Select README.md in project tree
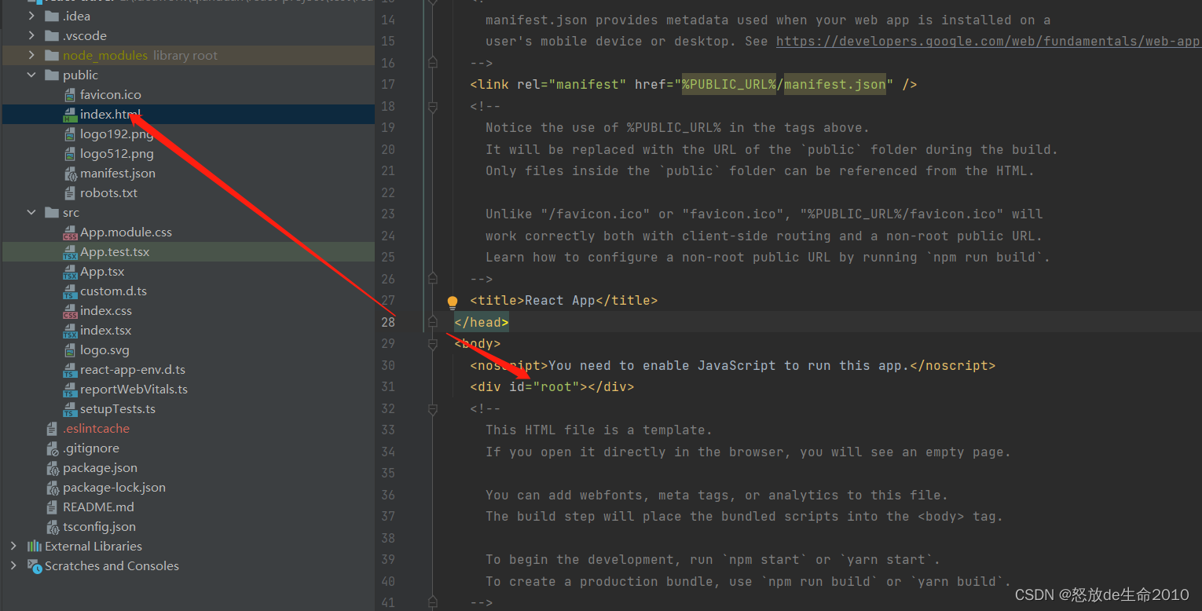 (x=98, y=507)
